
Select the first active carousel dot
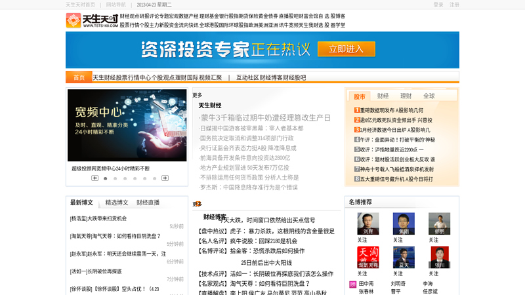(x=106, y=178)
